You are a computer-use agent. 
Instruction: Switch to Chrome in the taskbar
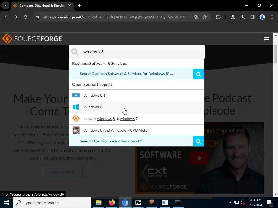125,203
